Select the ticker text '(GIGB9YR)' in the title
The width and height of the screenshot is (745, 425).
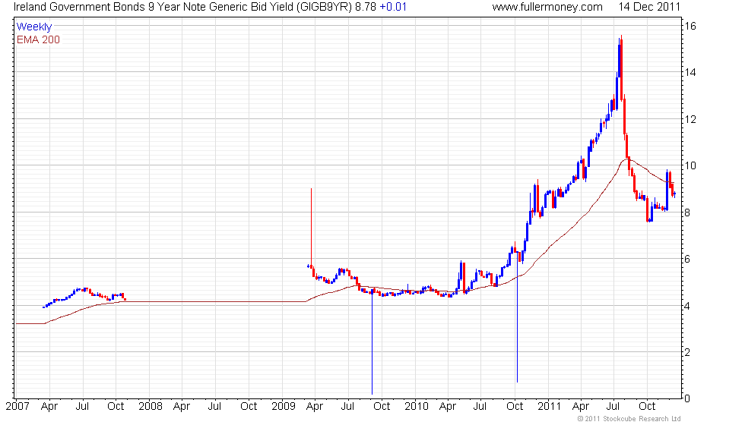point(323,7)
